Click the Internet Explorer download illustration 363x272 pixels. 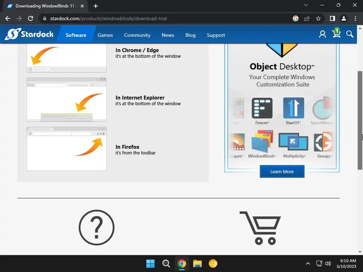[67, 100]
